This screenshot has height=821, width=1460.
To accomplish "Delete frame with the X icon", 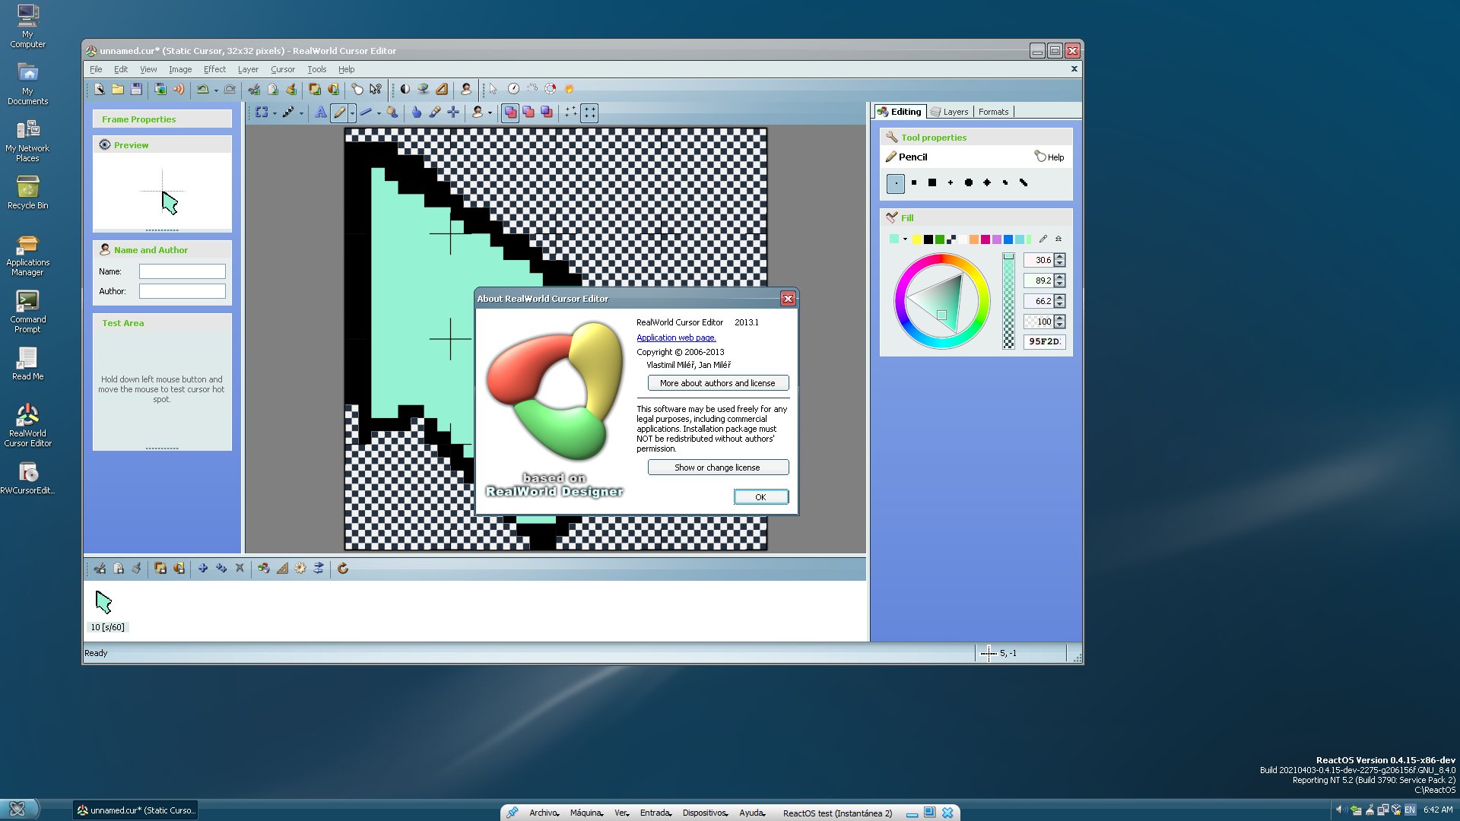I will click(x=240, y=568).
